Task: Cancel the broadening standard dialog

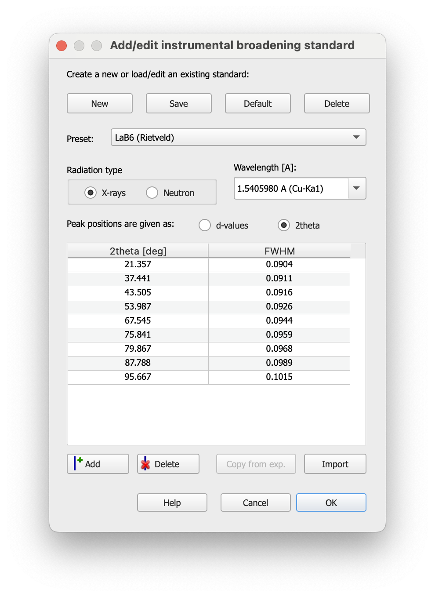Action: [255, 502]
